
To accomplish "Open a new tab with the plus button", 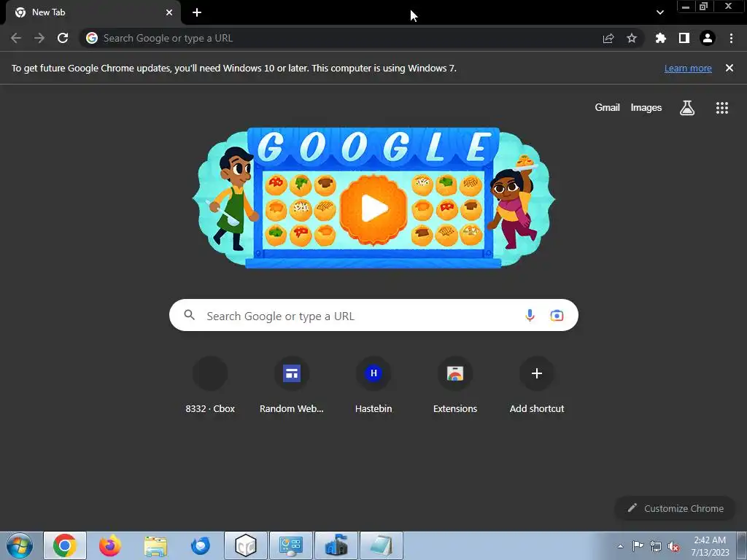I will click(x=197, y=12).
